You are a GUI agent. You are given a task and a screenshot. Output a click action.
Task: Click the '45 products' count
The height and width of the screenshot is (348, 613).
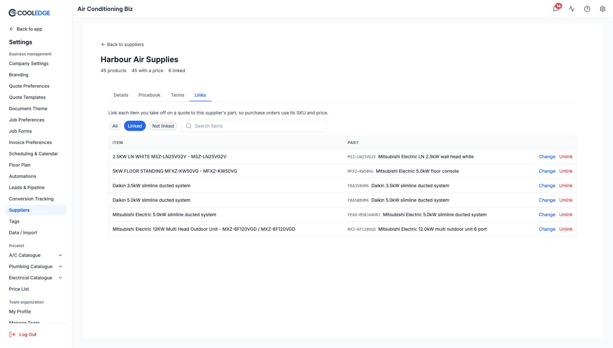coord(114,71)
